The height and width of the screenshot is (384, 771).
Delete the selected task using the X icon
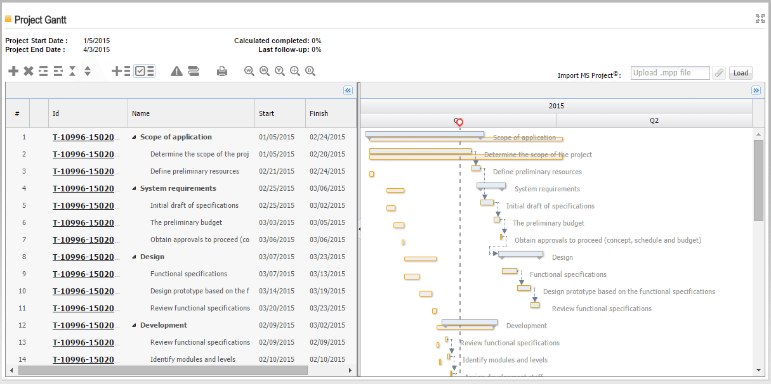(28, 71)
